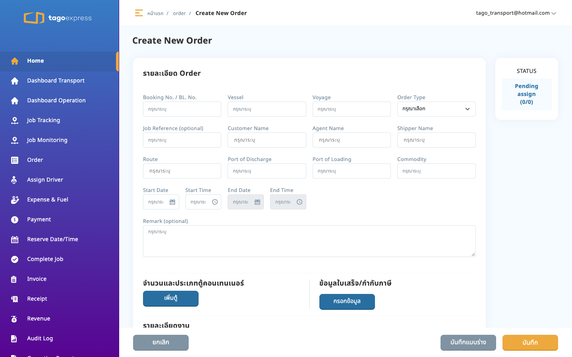Click the Invoice clipboard icon
Image resolution: width=572 pixels, height=357 pixels.
coord(14,279)
